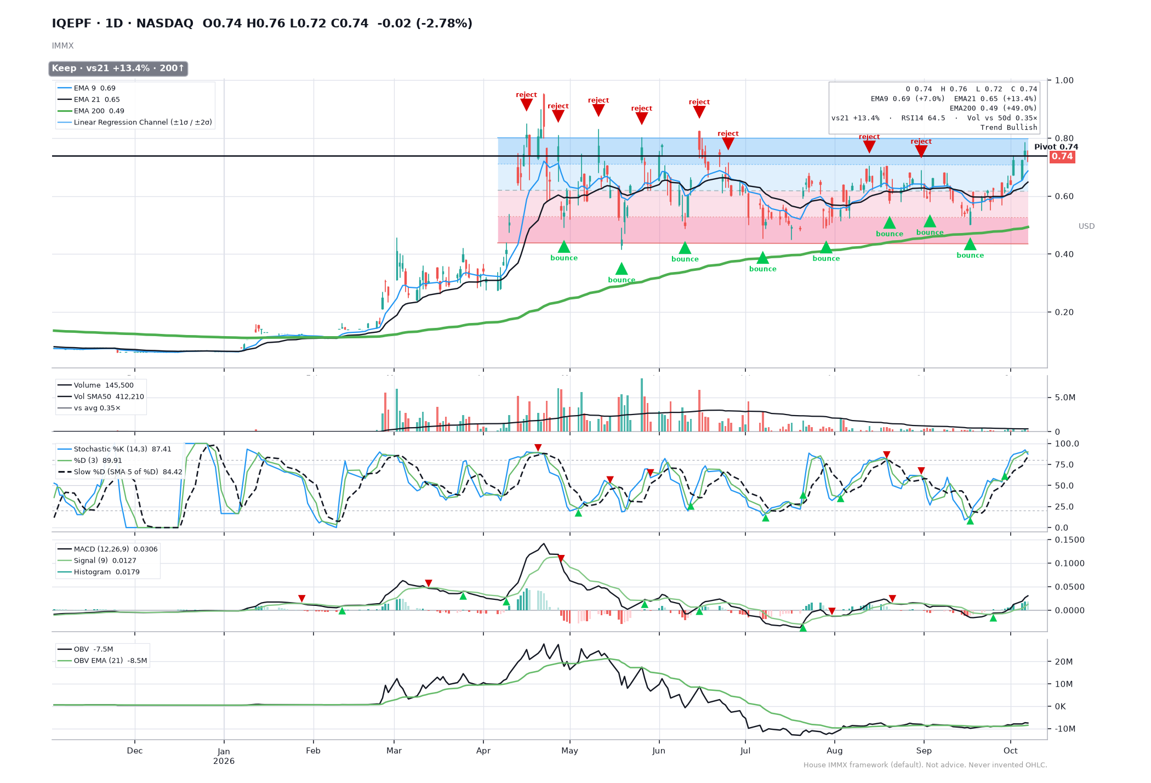This screenshot has width=1151, height=783.
Task: Click the OBV -7.5M legend entry
Action: (85, 649)
